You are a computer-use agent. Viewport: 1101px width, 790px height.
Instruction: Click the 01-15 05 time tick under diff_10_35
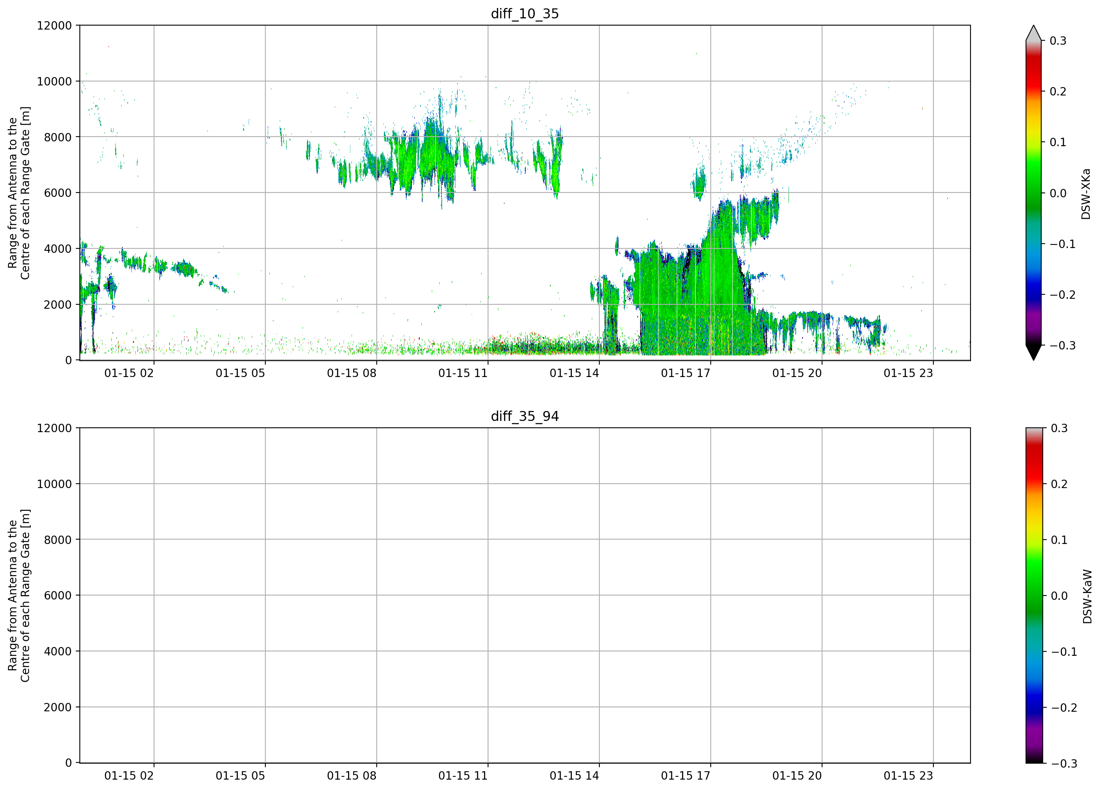click(x=240, y=373)
